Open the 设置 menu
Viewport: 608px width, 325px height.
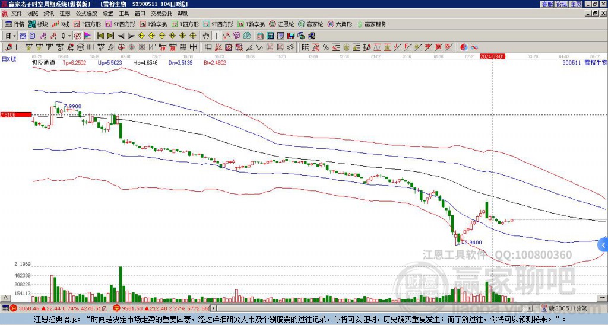108,14
